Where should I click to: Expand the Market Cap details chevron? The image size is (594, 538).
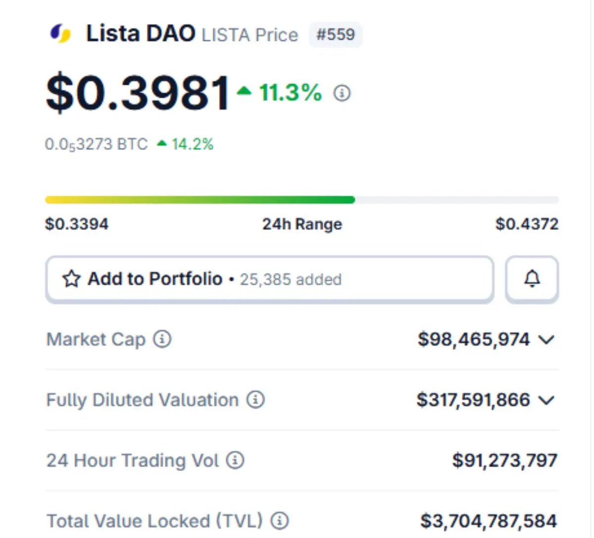(x=546, y=340)
